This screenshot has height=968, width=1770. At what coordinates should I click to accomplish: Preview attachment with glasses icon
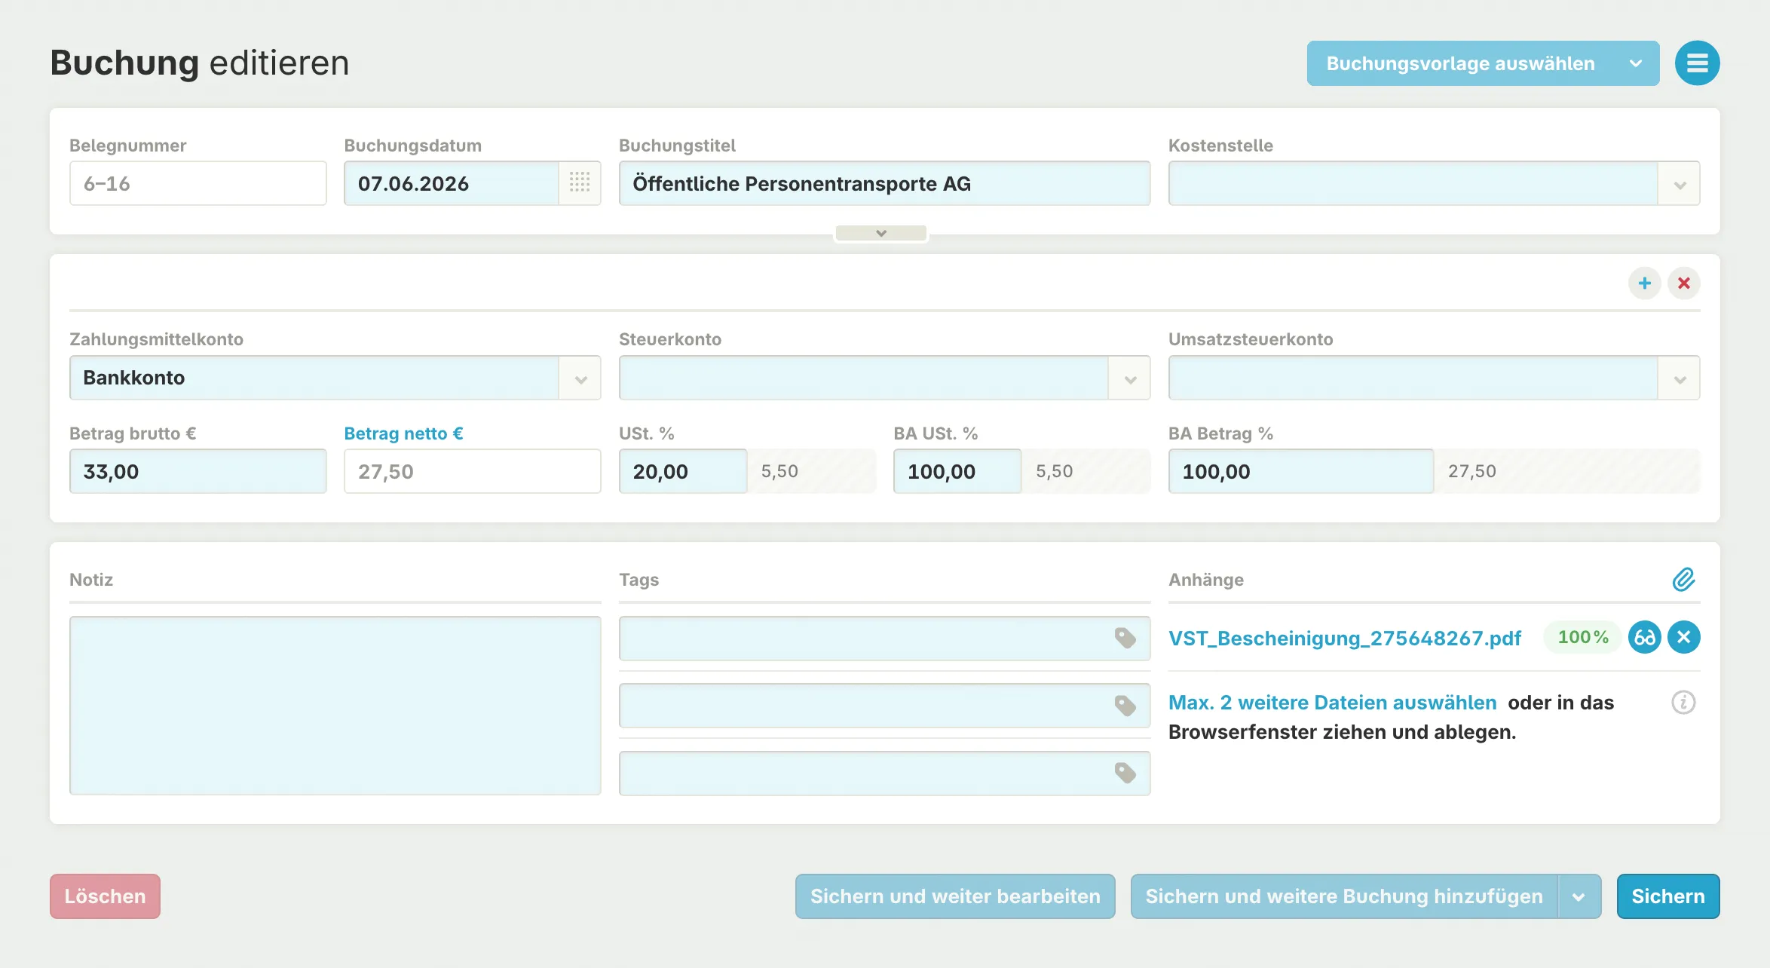(1644, 638)
